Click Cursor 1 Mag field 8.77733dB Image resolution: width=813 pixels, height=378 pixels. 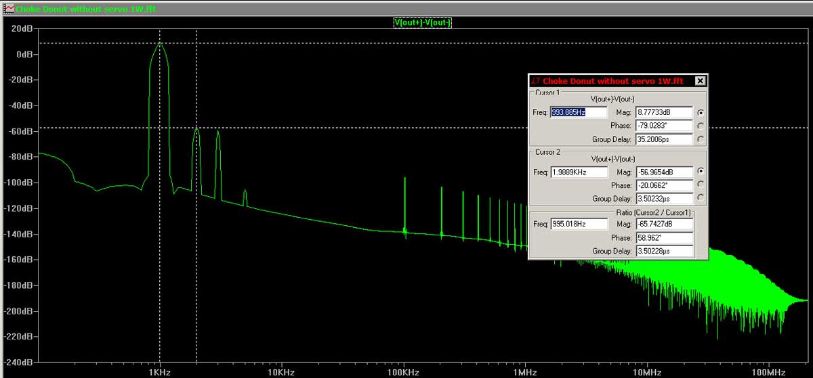664,112
